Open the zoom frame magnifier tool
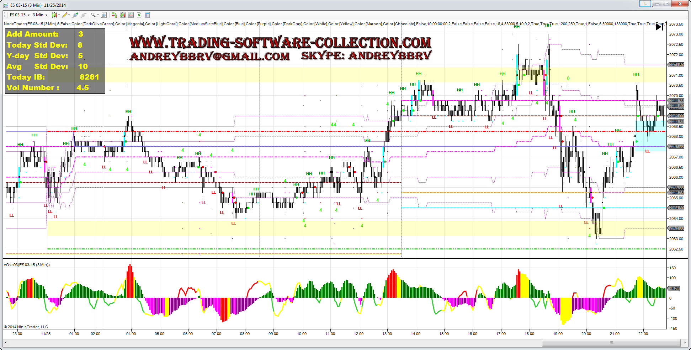 click(104, 15)
